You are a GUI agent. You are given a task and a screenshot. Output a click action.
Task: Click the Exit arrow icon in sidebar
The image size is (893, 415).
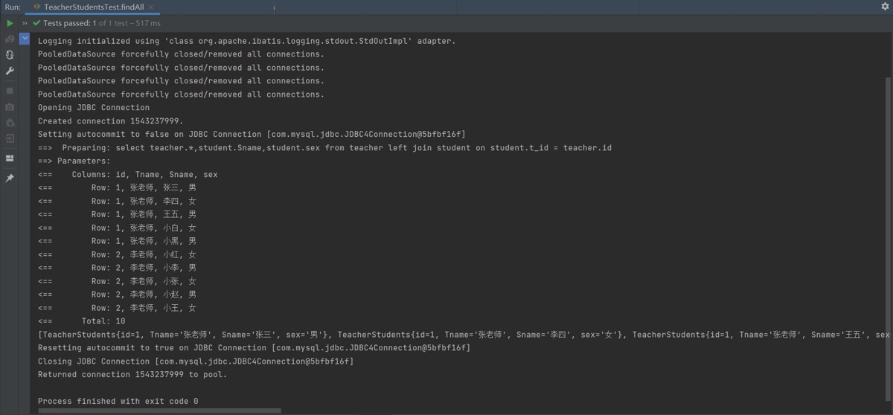pos(10,138)
